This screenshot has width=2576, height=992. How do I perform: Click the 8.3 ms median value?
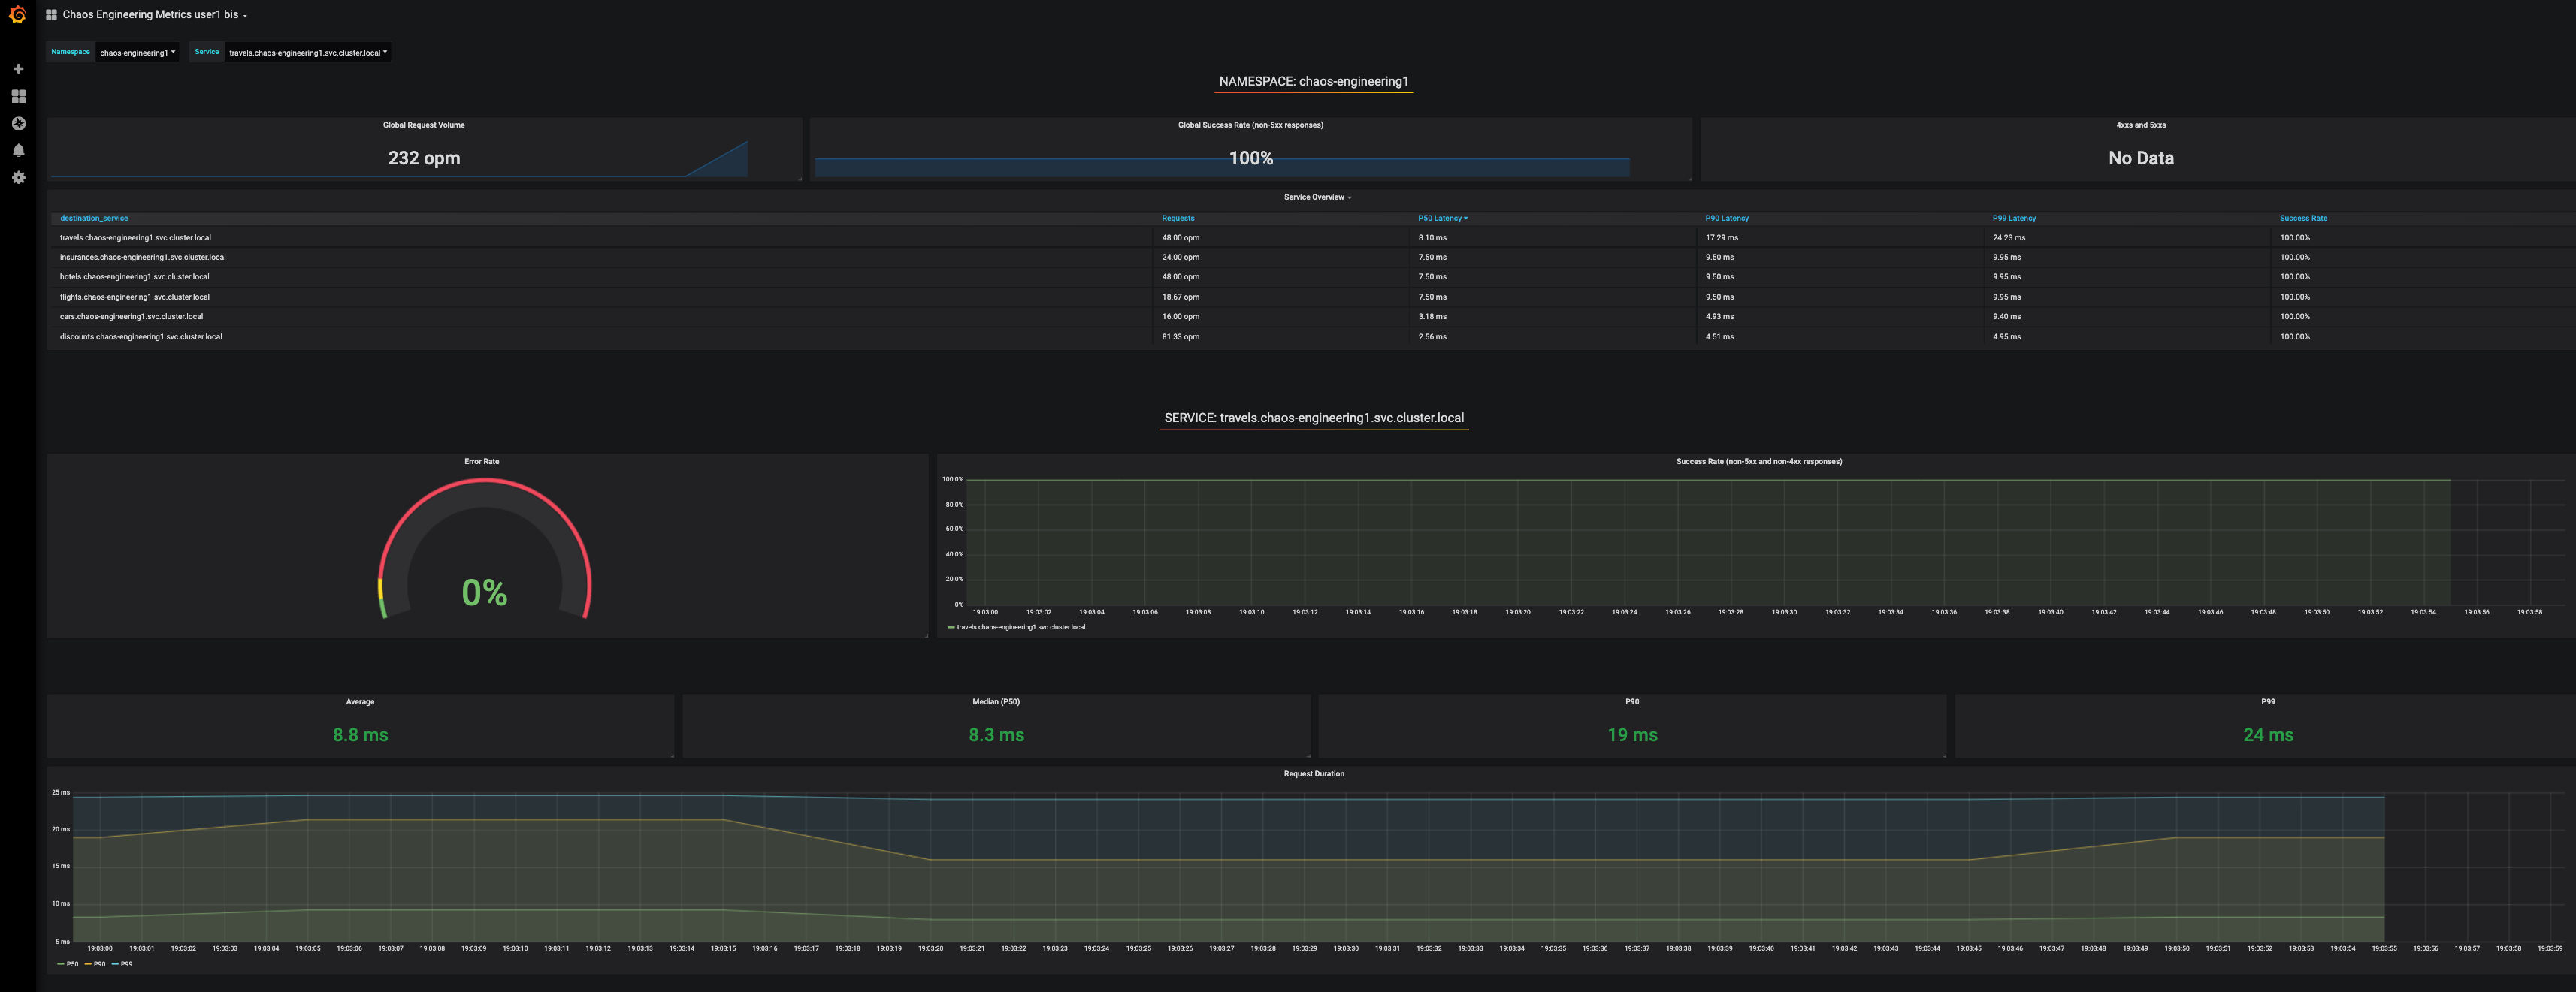996,734
